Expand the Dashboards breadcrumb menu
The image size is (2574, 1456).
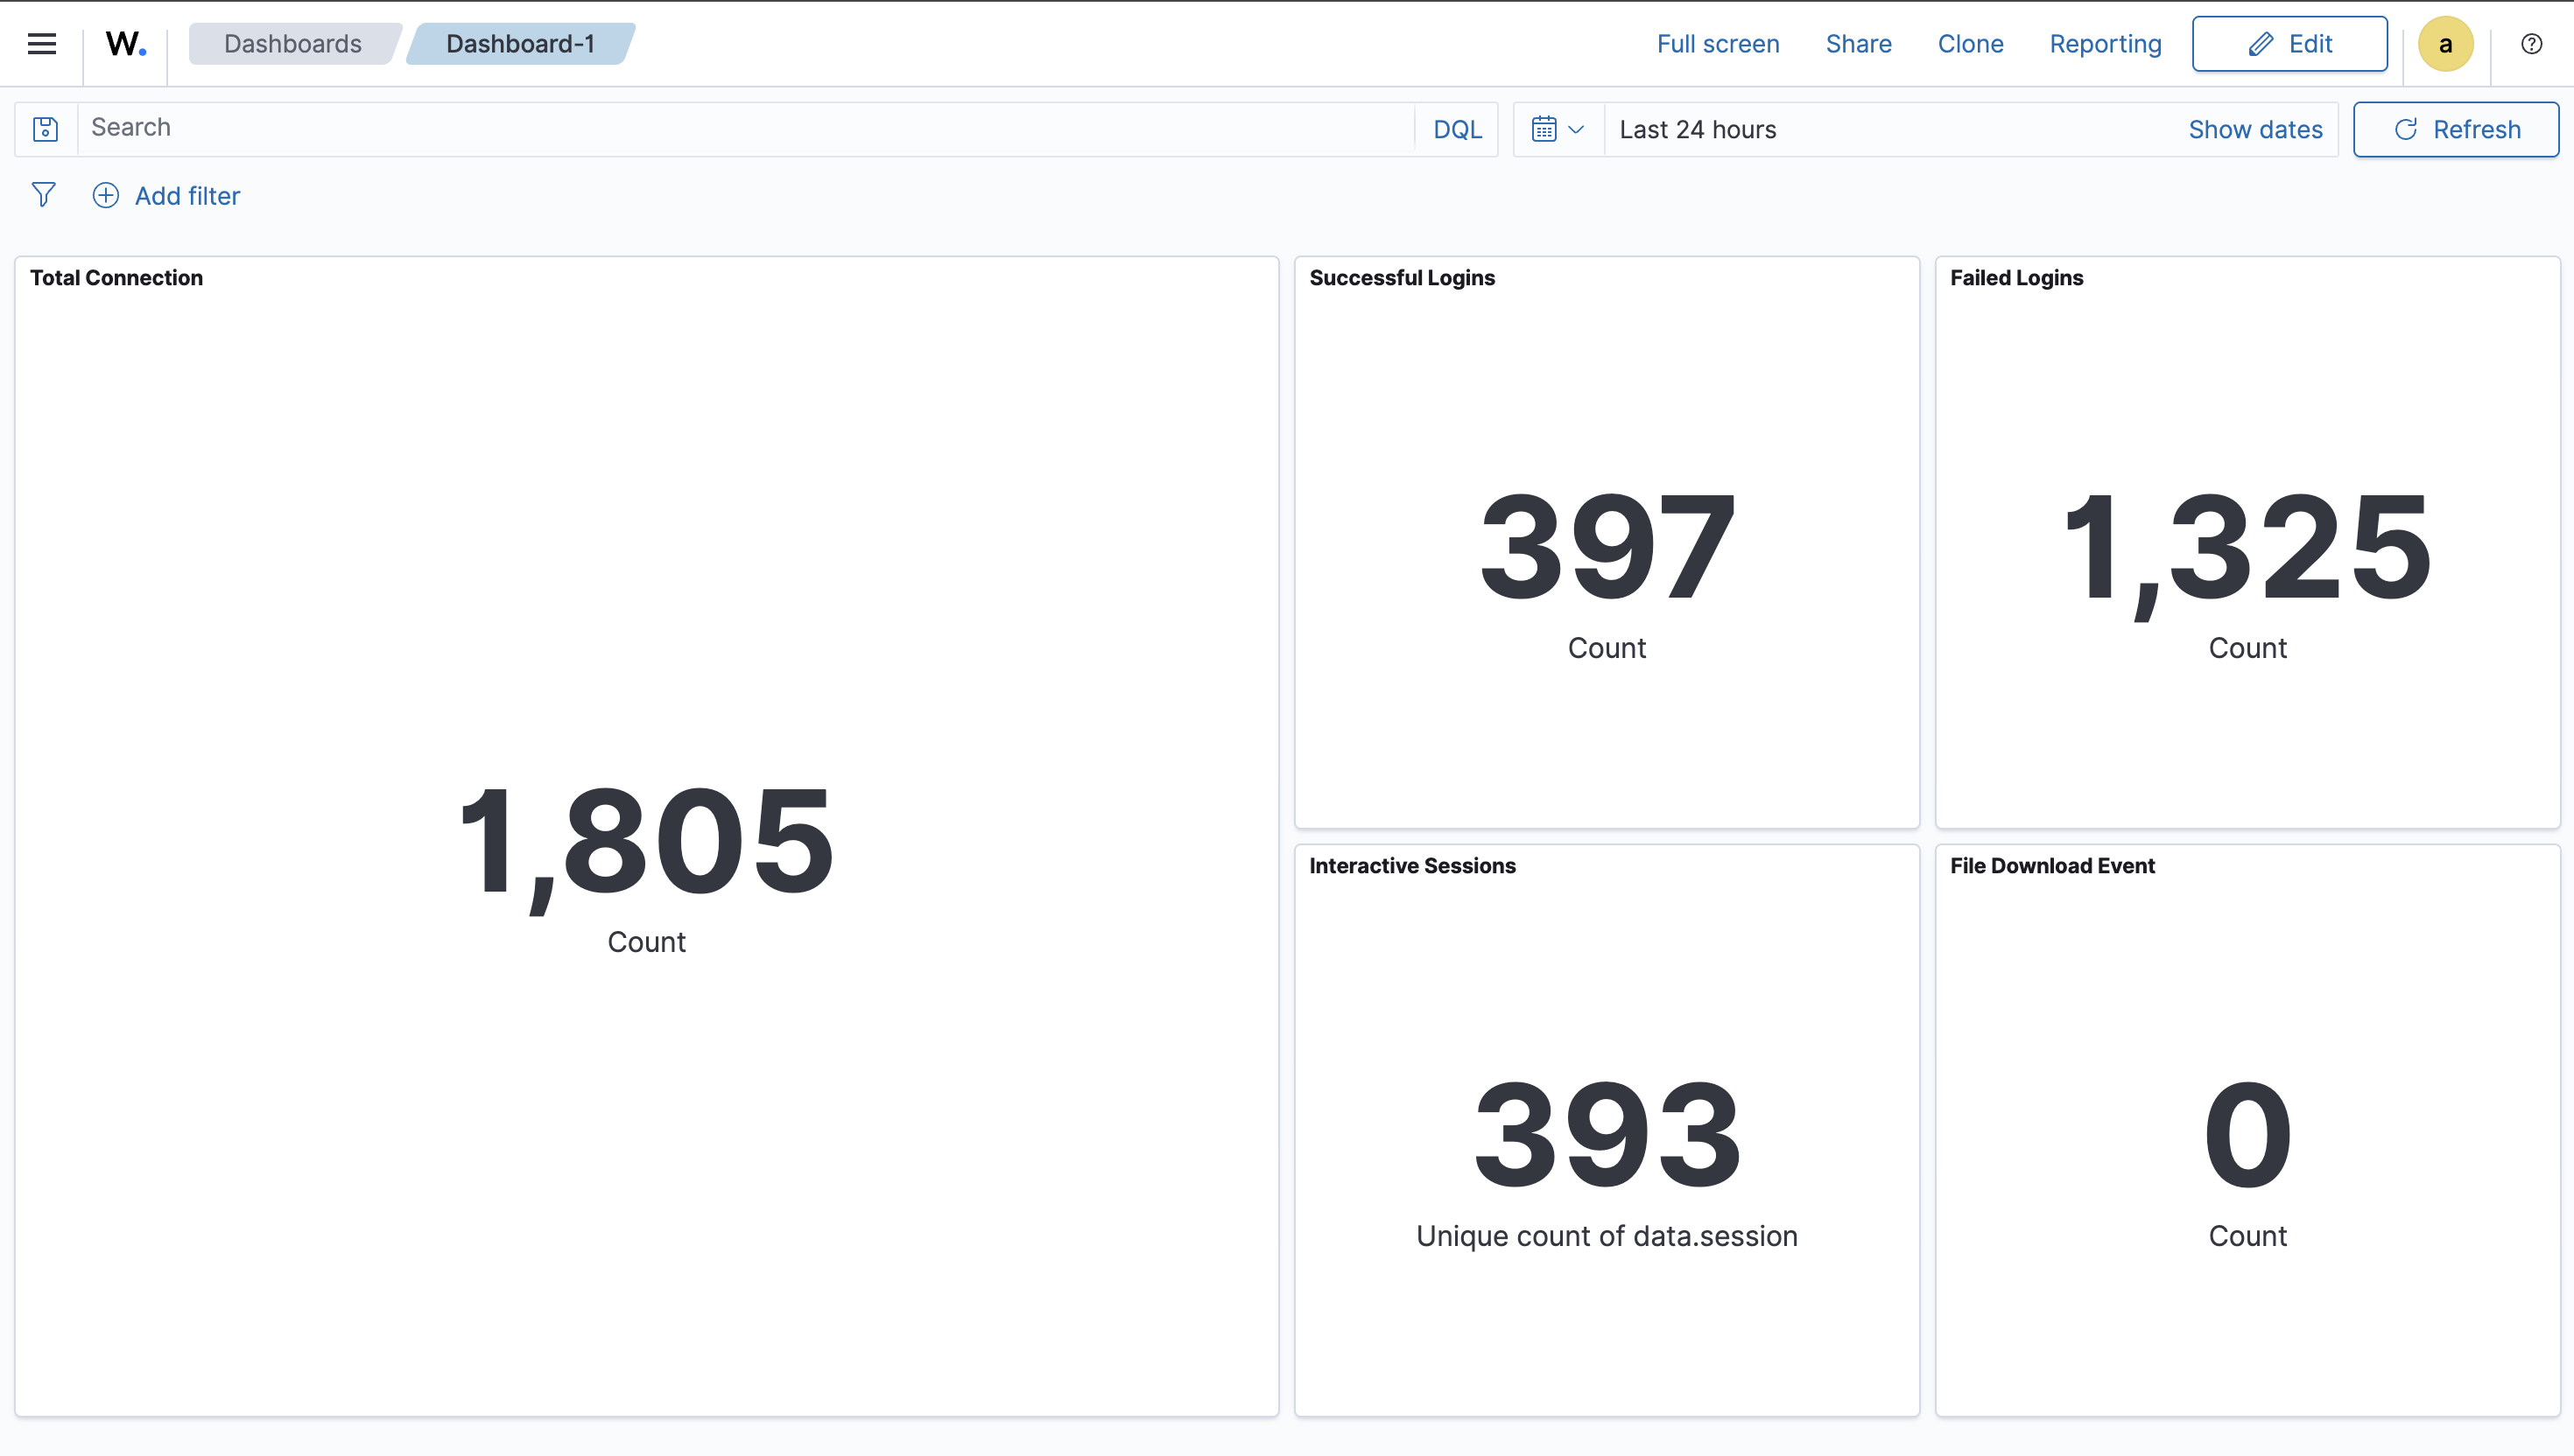[x=292, y=44]
